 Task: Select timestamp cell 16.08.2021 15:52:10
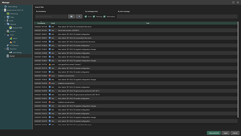tap(41, 121)
